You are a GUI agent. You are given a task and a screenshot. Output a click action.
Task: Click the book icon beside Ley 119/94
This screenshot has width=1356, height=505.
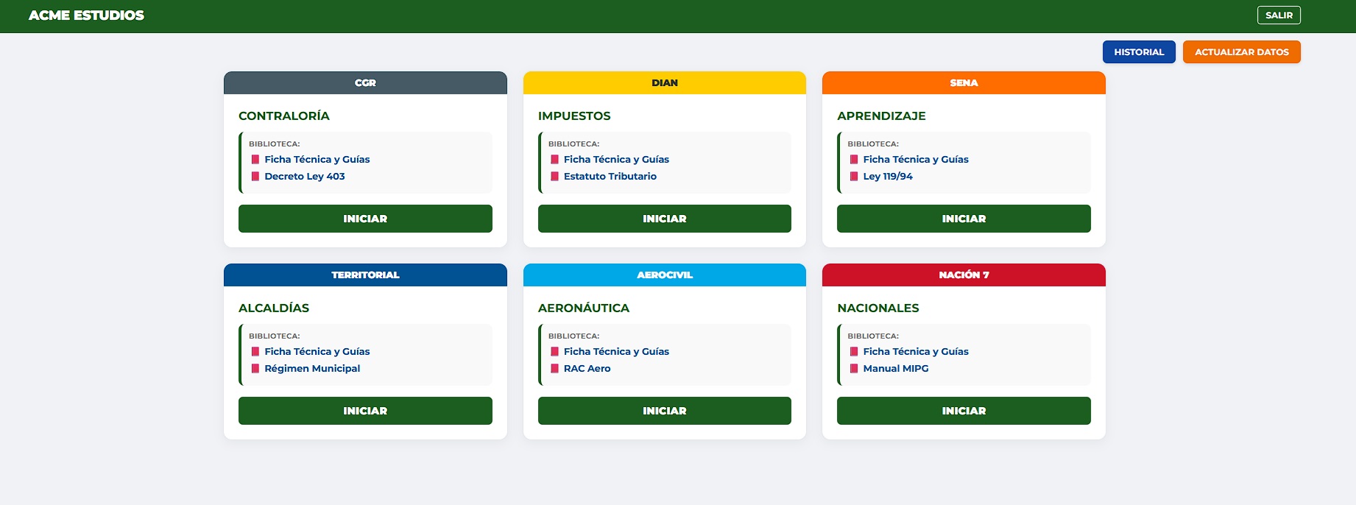[854, 177]
